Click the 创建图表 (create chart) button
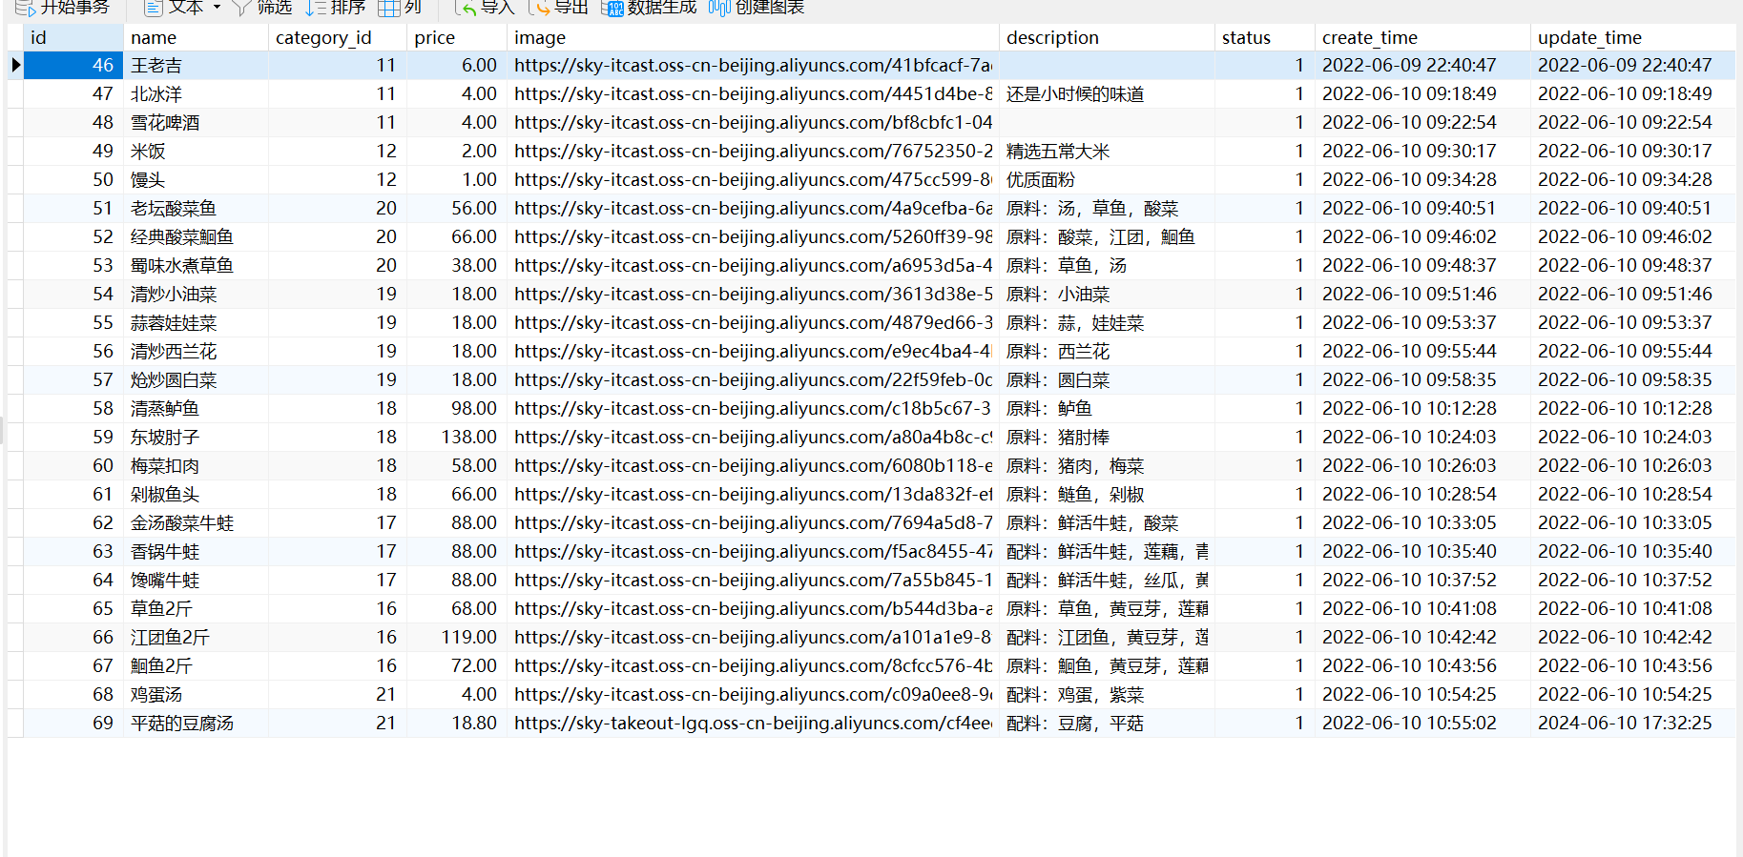 757,8
